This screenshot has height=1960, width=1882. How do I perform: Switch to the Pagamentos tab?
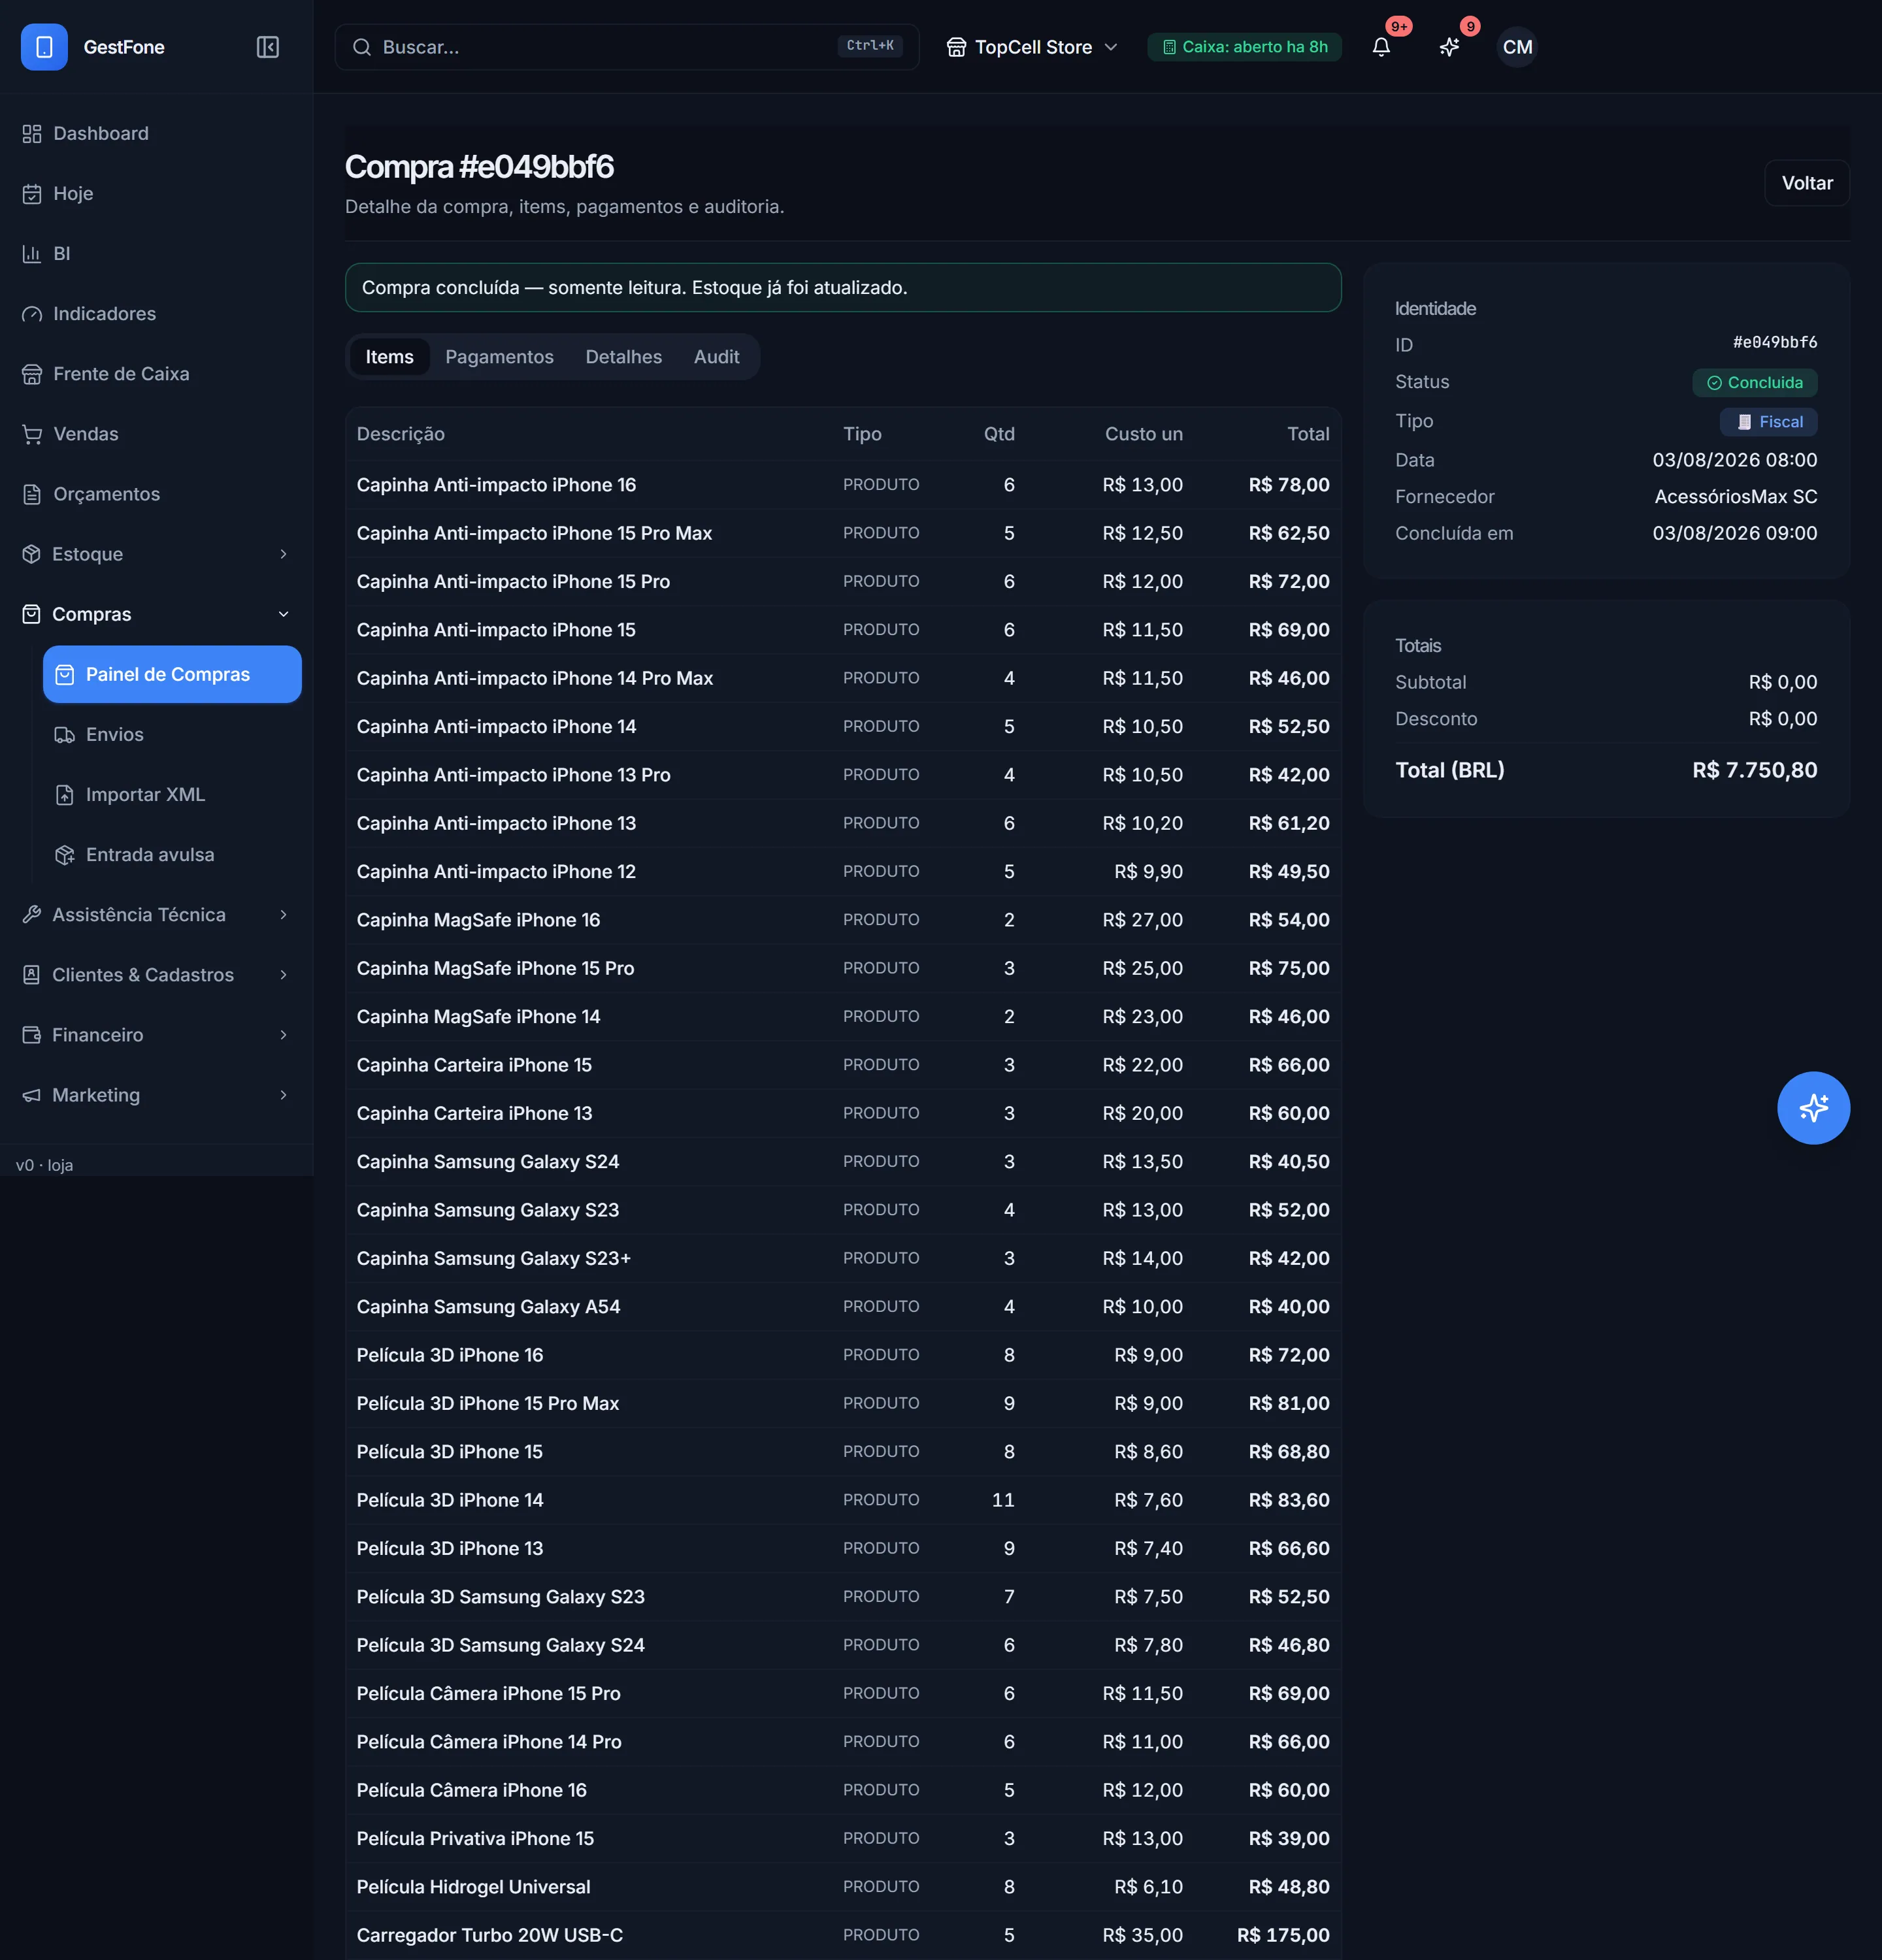tap(499, 357)
